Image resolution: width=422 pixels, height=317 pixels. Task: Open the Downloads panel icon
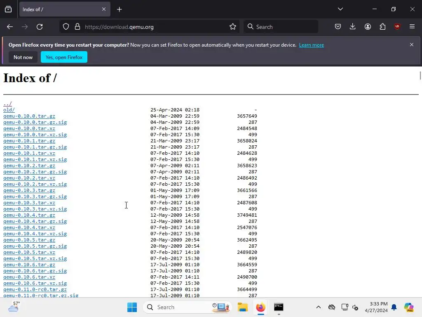point(353,26)
